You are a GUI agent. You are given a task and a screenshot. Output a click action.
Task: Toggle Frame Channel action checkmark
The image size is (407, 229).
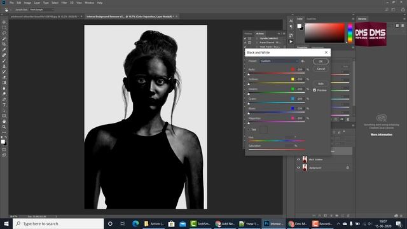click(x=245, y=43)
